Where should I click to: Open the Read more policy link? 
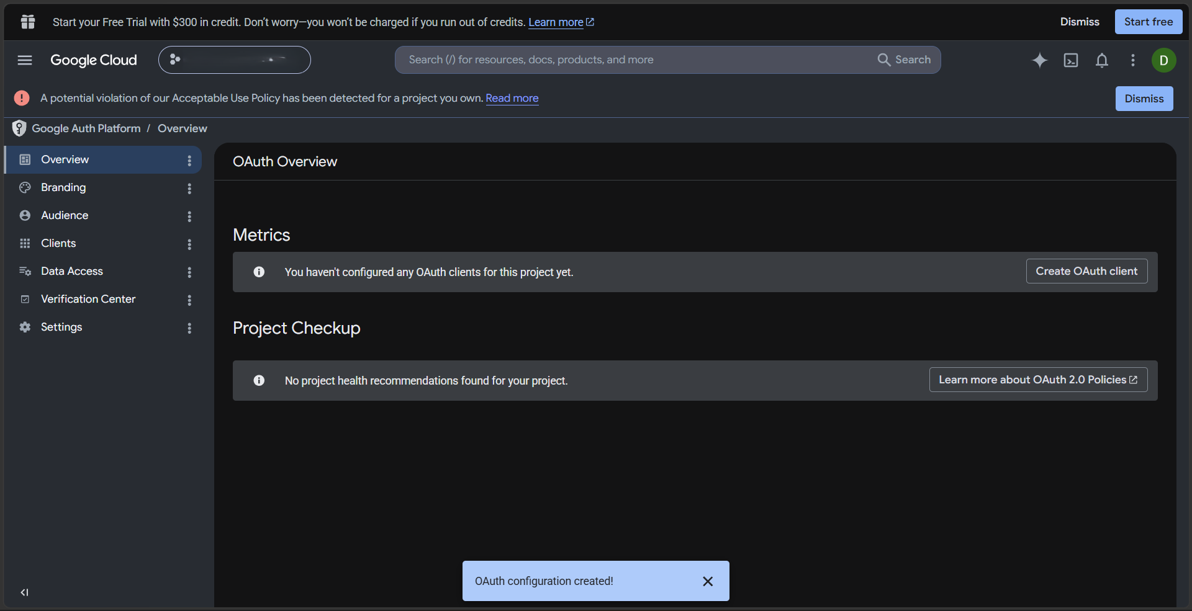pos(512,98)
